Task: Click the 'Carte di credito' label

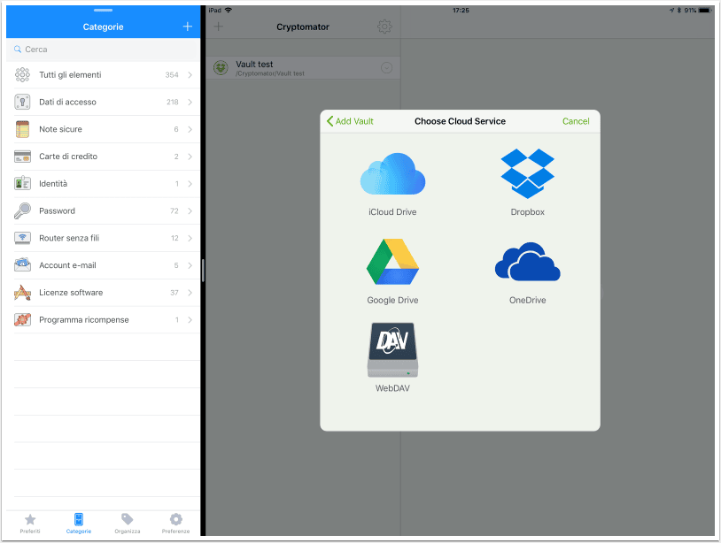Action: 68,157
